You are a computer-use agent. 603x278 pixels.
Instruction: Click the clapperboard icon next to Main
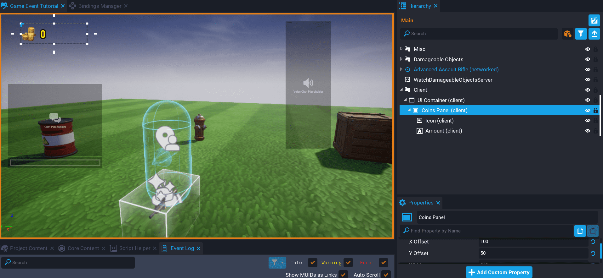click(x=594, y=20)
